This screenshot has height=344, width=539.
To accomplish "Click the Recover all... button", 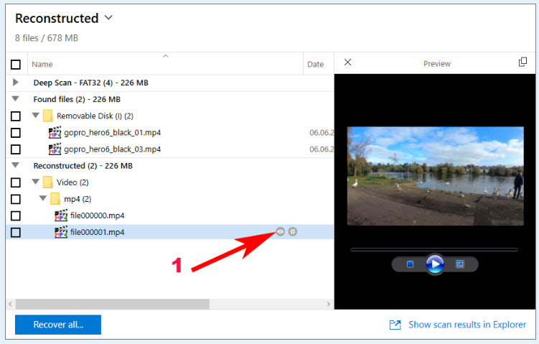I will [x=58, y=325].
